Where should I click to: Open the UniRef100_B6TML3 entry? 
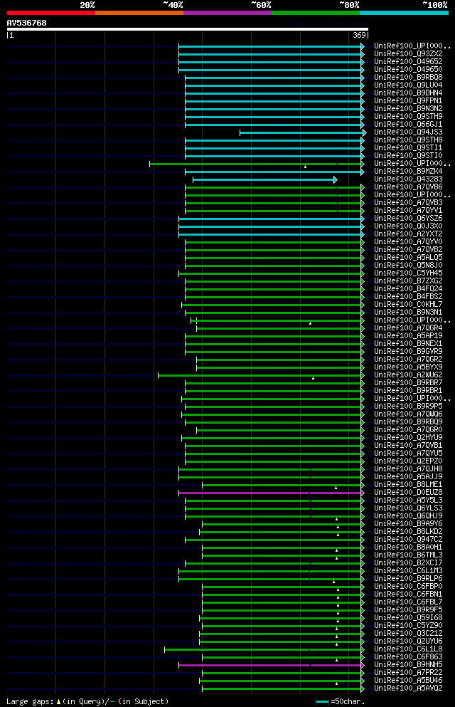coord(408,555)
